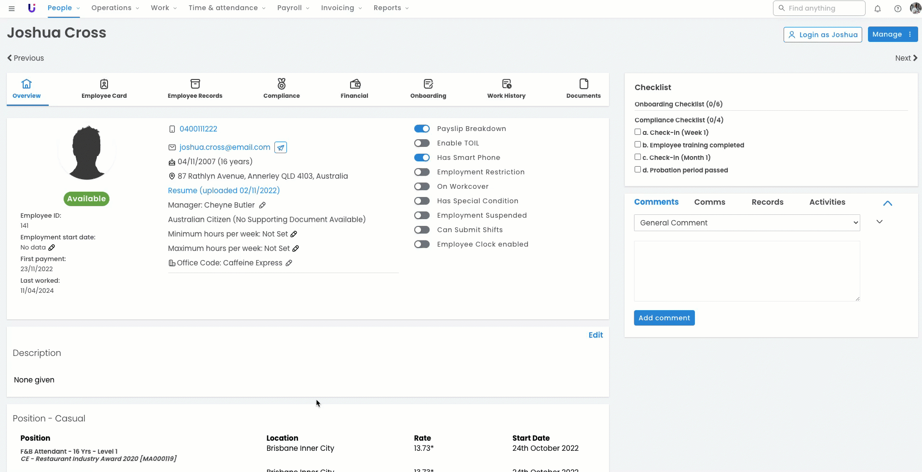Edit the Office Code with pencil icon

pos(289,263)
